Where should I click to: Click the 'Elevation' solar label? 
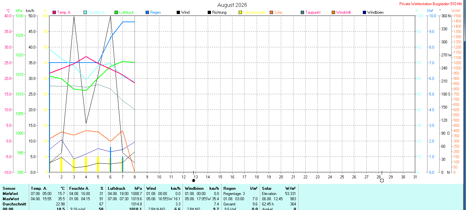pyautogui.click(x=269, y=194)
